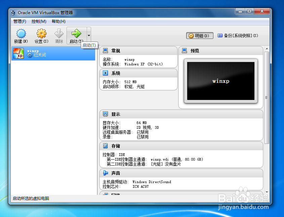The width and height of the screenshot is (284, 217).
Task: Click winxp.vdi (普通, 80.00 GB) disk entry
Action: (x=177, y=159)
